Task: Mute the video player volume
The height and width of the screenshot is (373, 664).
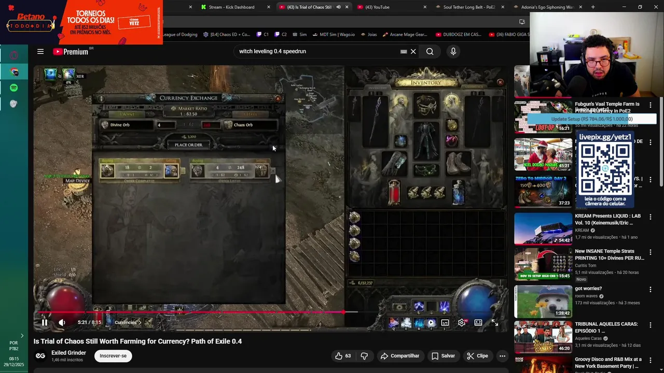Action: click(62, 322)
